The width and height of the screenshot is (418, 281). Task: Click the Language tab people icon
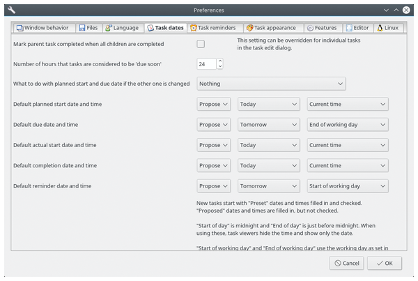tap(109, 28)
